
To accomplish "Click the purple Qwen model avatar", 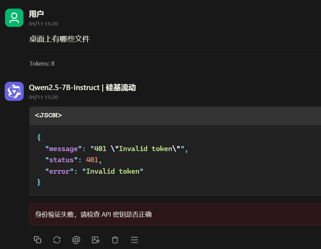I will (x=14, y=91).
